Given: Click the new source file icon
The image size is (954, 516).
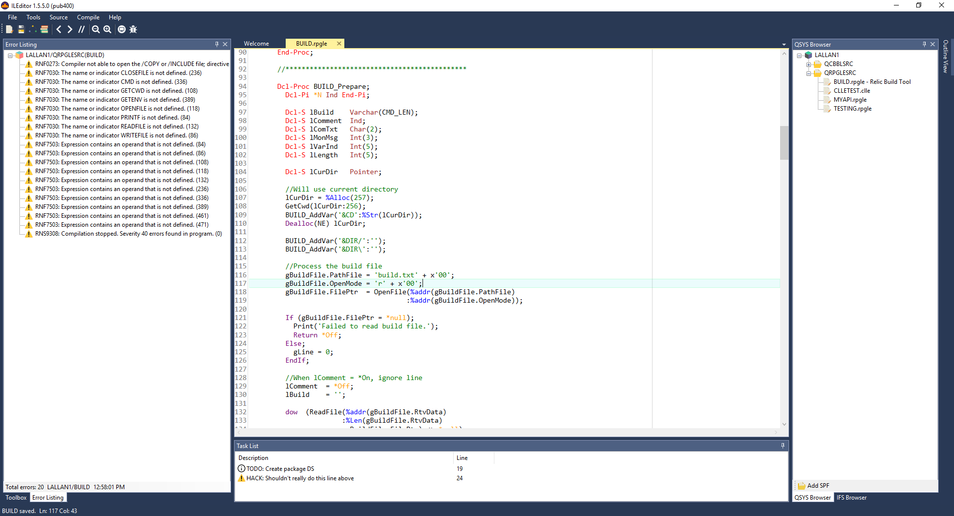Looking at the screenshot, I should (x=9, y=29).
